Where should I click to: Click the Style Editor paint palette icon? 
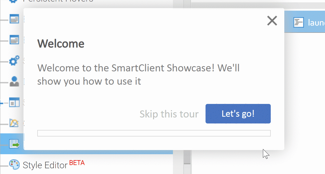14,164
